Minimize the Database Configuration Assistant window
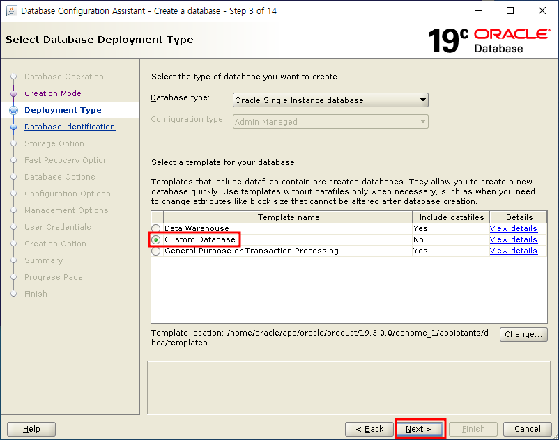 (x=479, y=10)
